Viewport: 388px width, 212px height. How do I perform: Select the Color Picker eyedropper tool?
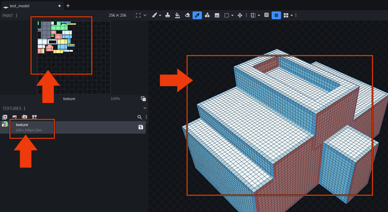197,15
